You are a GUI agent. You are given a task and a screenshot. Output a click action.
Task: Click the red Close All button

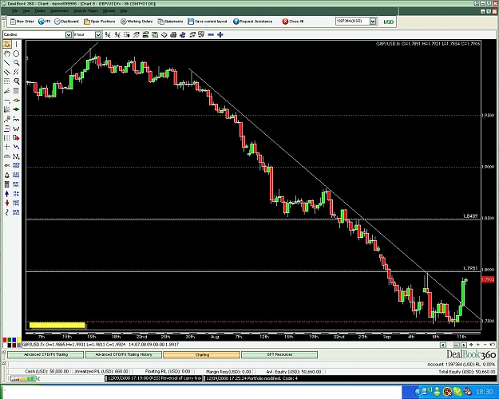(x=293, y=22)
